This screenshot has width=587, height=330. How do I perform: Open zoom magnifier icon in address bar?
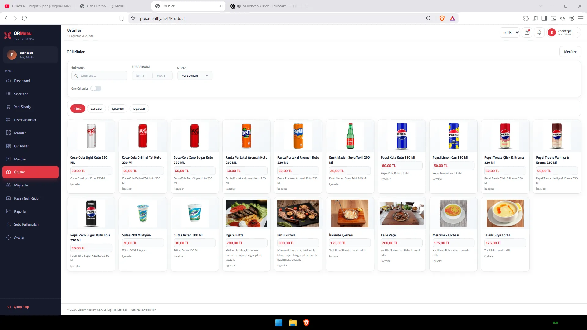pyautogui.click(x=429, y=18)
